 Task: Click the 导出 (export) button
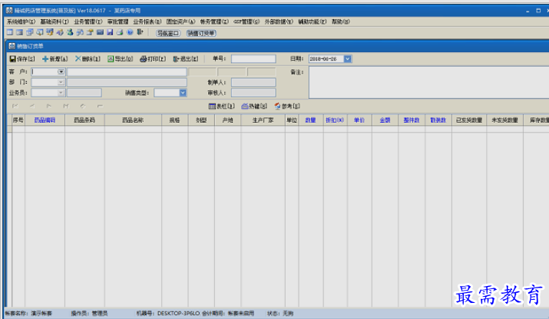point(120,59)
